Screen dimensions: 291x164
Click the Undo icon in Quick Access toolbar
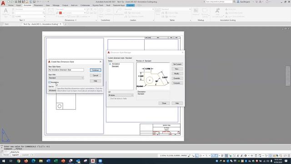pyautogui.click(x=38, y=2)
